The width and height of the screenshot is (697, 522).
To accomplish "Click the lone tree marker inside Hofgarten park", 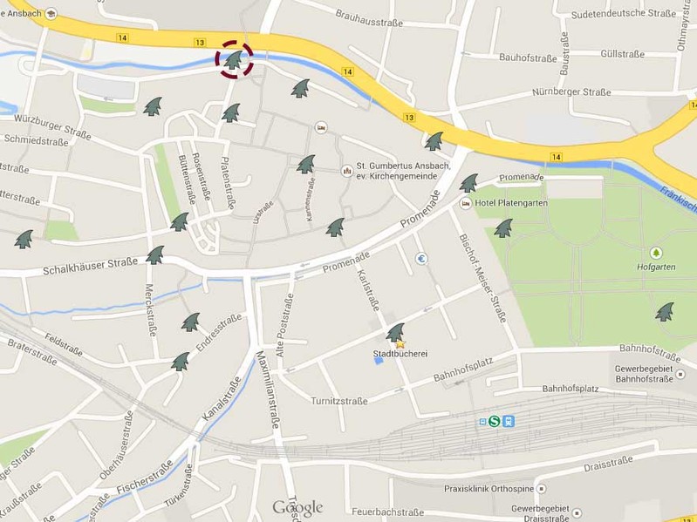I will (665, 312).
